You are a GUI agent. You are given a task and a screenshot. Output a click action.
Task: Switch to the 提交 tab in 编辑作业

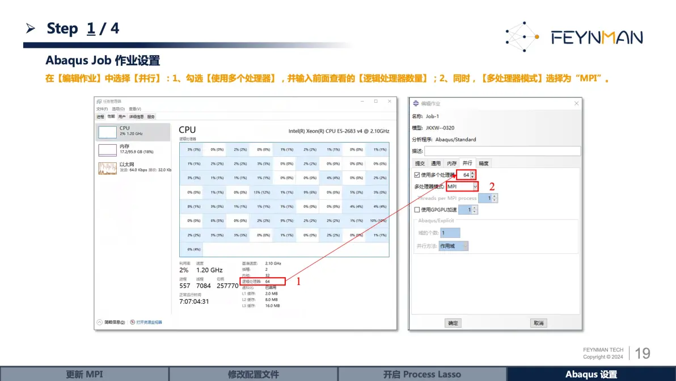click(x=420, y=164)
